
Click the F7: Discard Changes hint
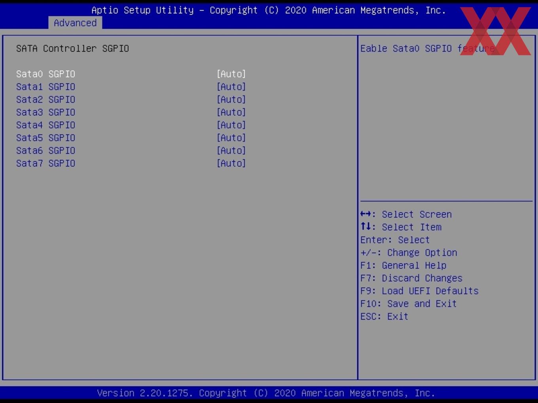[x=411, y=278]
